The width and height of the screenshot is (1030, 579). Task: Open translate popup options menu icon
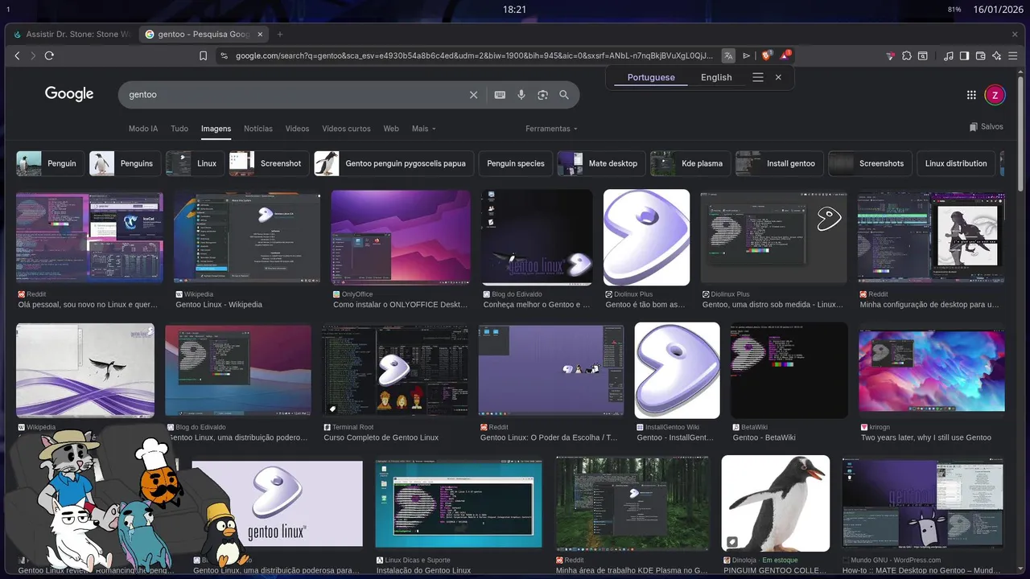pyautogui.click(x=757, y=77)
